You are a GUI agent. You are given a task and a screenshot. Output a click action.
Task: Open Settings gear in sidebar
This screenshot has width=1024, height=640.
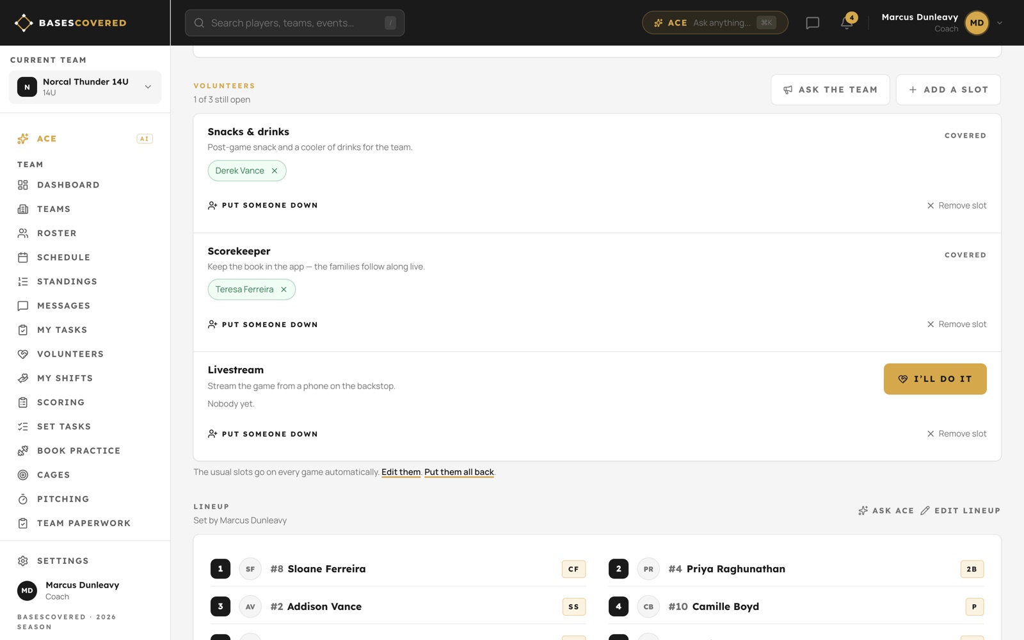85,561
